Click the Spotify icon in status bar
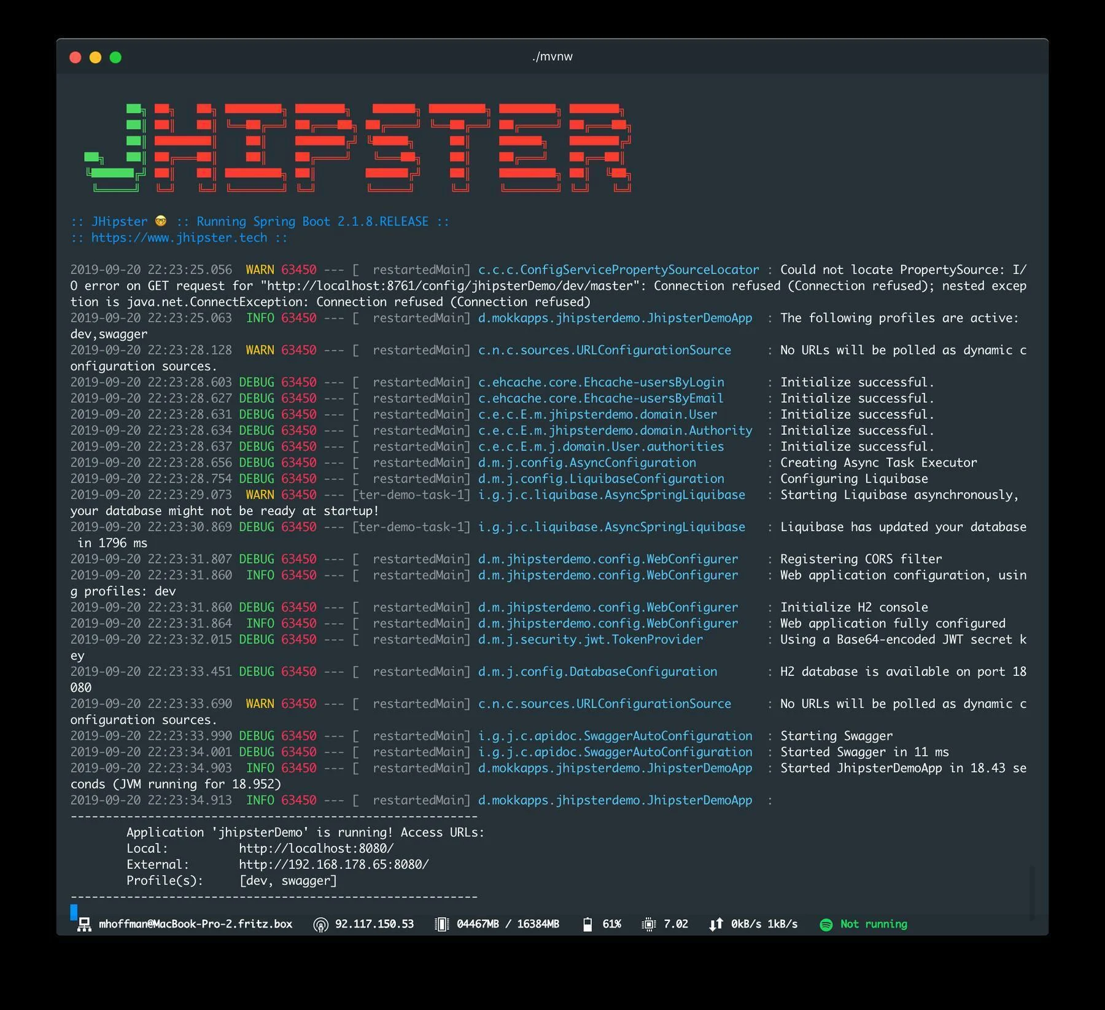The height and width of the screenshot is (1010, 1105). coord(826,925)
